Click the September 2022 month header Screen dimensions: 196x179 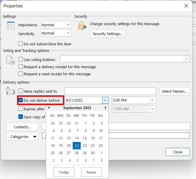point(77,108)
